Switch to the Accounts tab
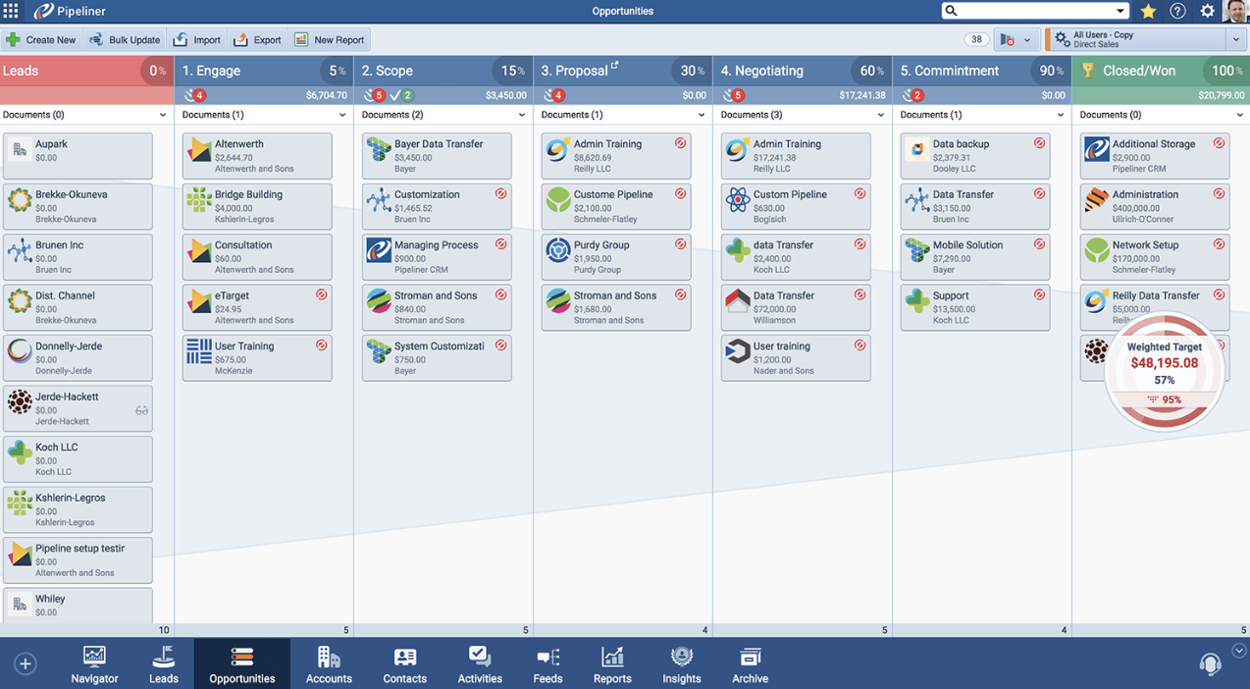1250x689 pixels. (x=329, y=663)
